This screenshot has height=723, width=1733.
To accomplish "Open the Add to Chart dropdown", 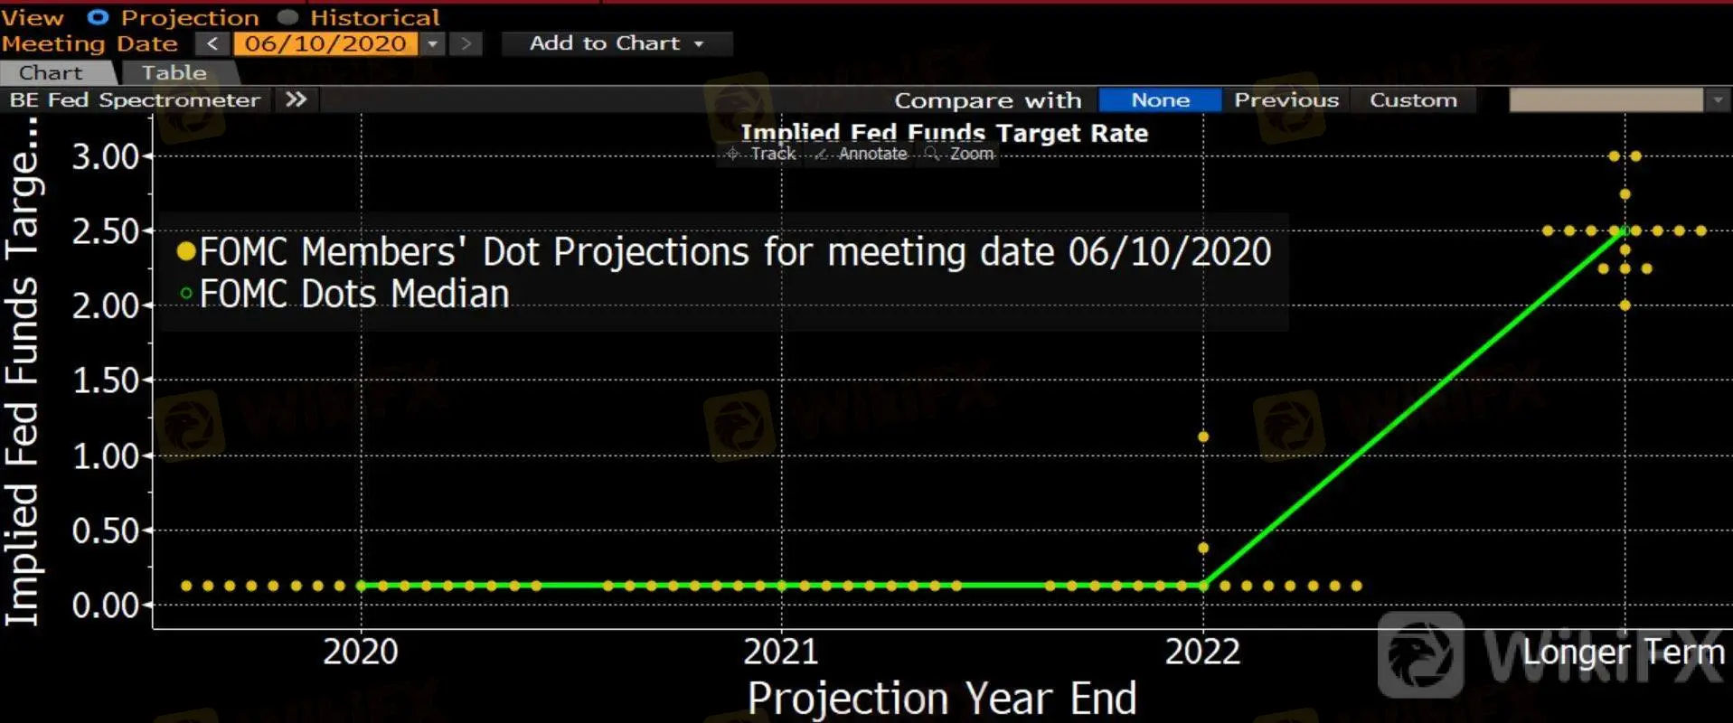I will (616, 43).
